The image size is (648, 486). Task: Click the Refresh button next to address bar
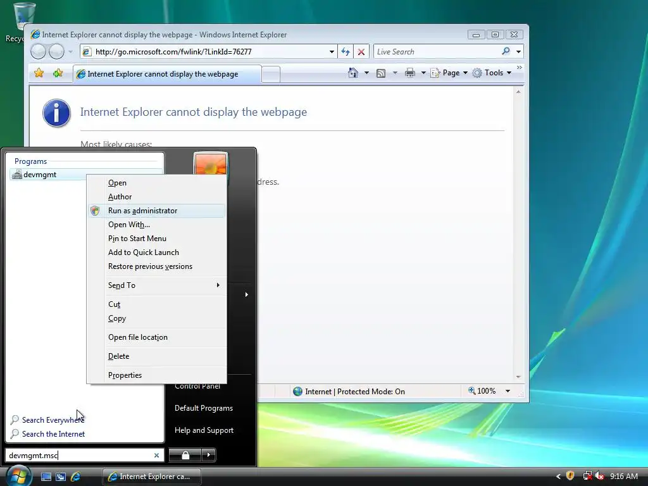point(346,52)
